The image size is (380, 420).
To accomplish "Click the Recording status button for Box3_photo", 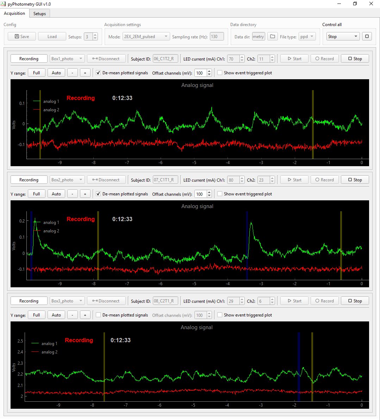I will (29, 301).
